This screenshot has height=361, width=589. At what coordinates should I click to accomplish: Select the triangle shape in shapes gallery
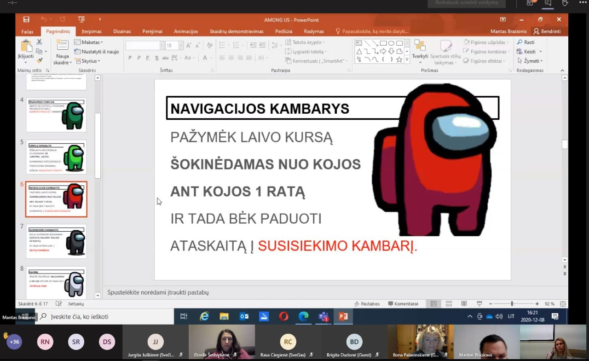[x=359, y=51]
